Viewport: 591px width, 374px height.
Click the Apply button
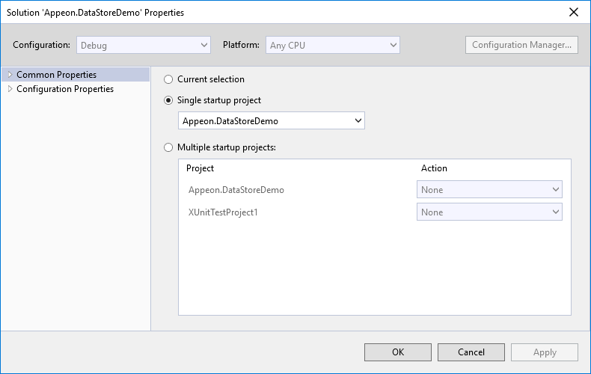click(x=545, y=352)
